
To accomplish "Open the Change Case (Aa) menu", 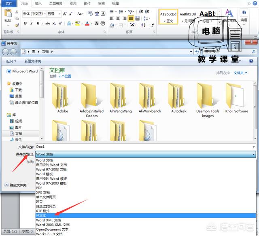I will [80, 14].
